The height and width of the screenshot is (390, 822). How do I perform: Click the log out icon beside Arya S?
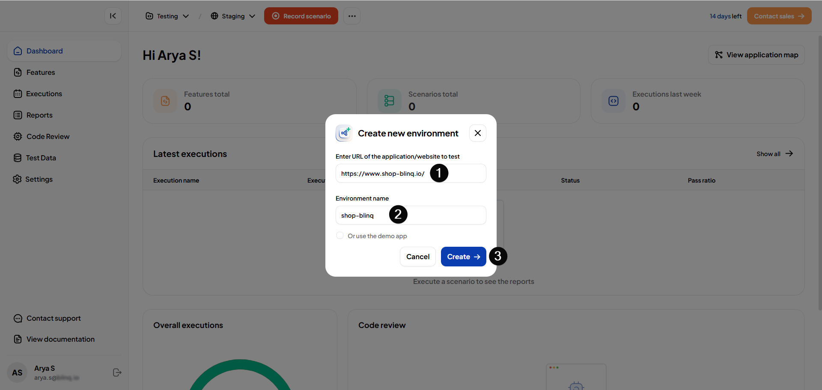click(x=117, y=372)
